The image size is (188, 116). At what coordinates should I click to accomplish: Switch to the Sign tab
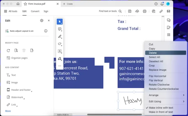point(46,11)
